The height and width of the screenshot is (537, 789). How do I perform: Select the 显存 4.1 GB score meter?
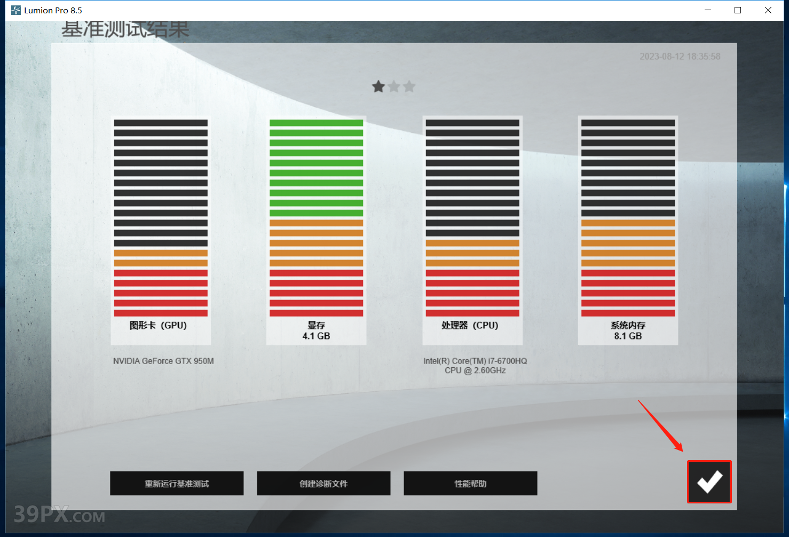click(316, 218)
